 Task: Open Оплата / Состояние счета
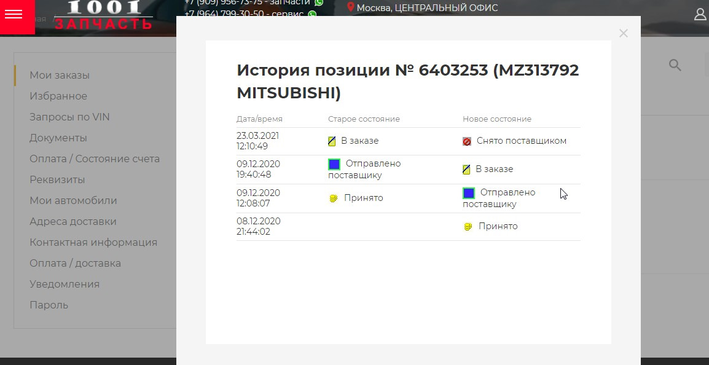click(95, 159)
